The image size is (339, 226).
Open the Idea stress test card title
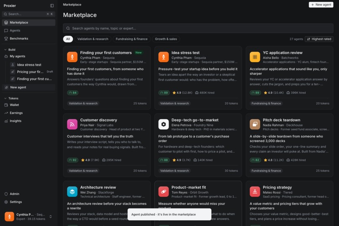[185, 53]
